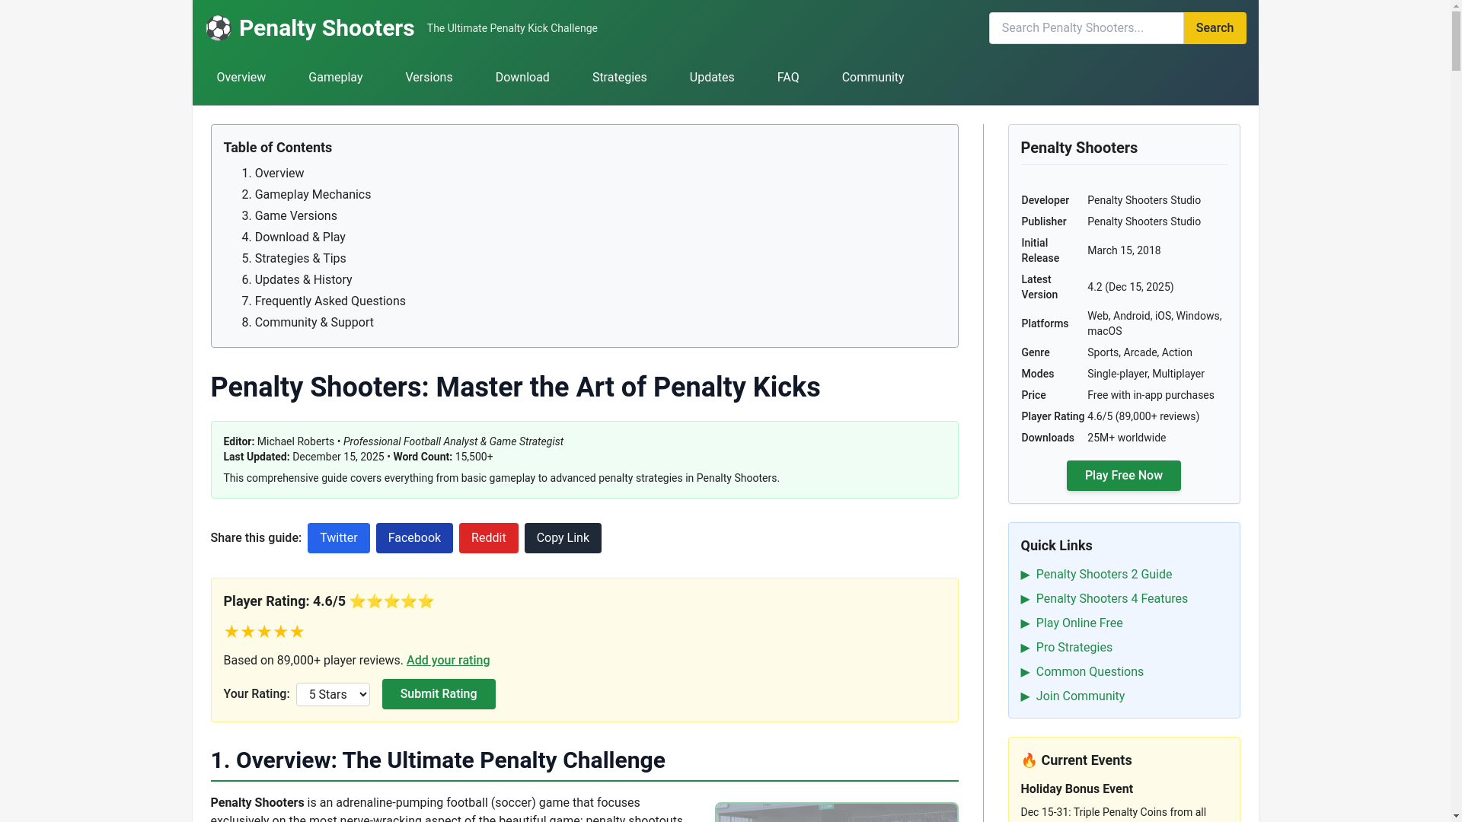The height and width of the screenshot is (822, 1462).
Task: Click the soccer ball logo icon
Action: 218,28
